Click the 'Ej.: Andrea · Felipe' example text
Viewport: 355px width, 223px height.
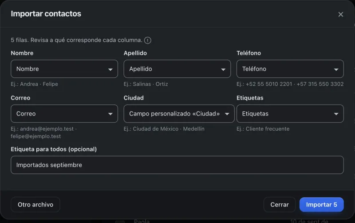35,84
